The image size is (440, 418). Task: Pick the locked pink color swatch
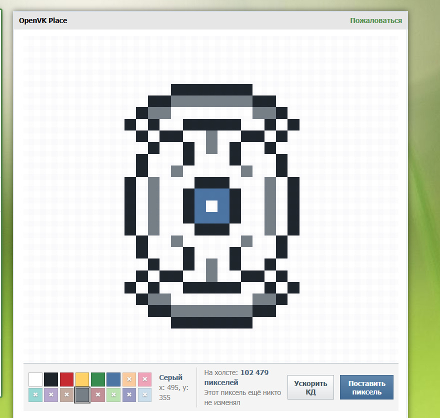pyautogui.click(x=145, y=379)
